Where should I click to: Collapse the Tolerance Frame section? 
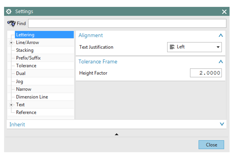(221, 62)
